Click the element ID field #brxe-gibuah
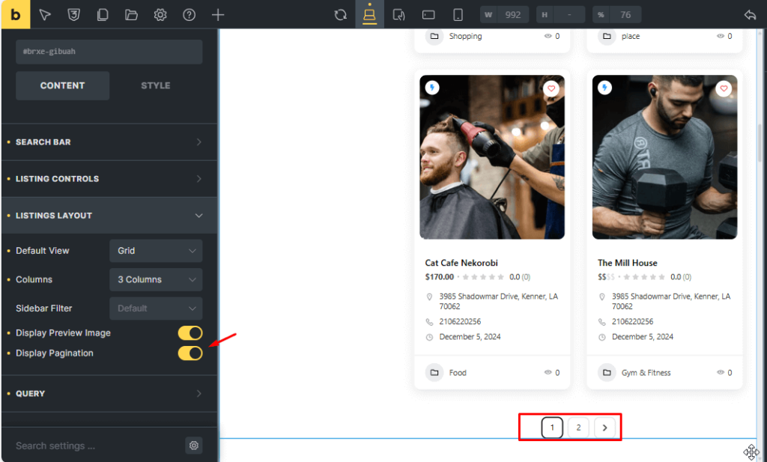Screen dimensions: 767x462 click(109, 52)
